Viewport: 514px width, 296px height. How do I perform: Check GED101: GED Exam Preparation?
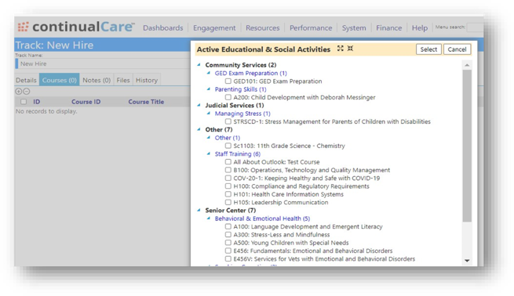coord(228,81)
